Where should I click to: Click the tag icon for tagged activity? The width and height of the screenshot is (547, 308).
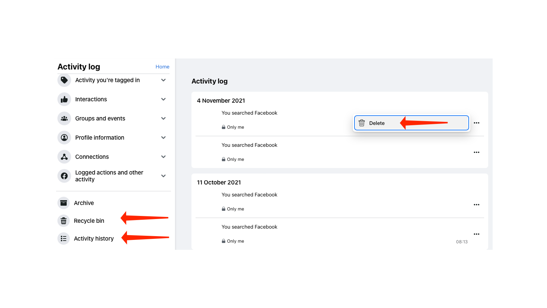pos(64,80)
